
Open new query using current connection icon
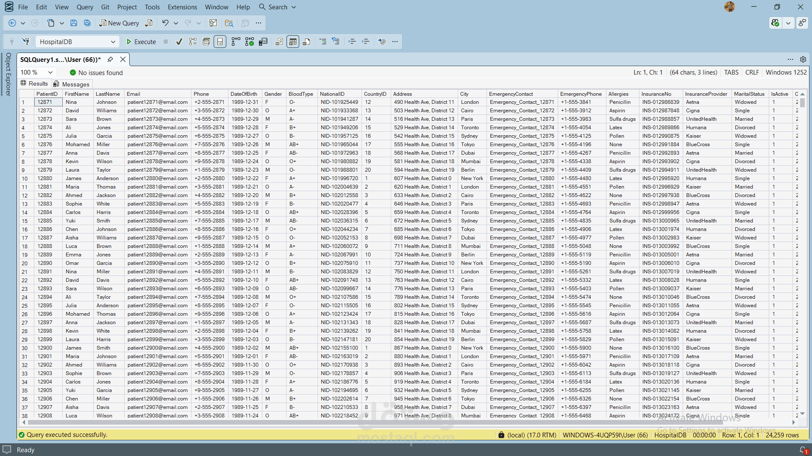(x=149, y=23)
